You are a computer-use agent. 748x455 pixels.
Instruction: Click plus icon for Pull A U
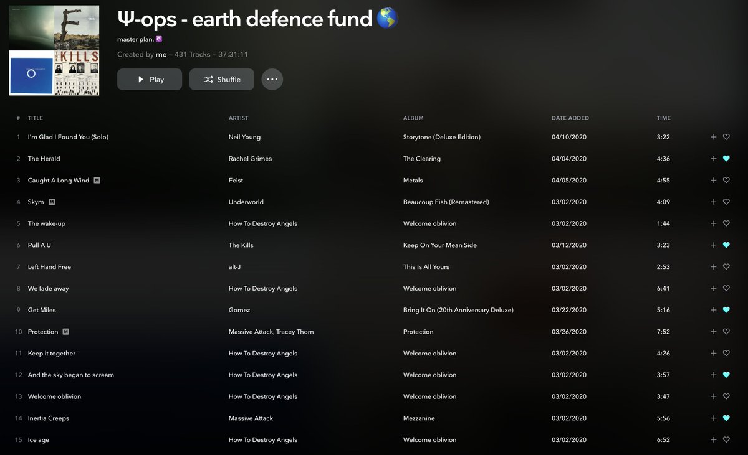coord(713,245)
